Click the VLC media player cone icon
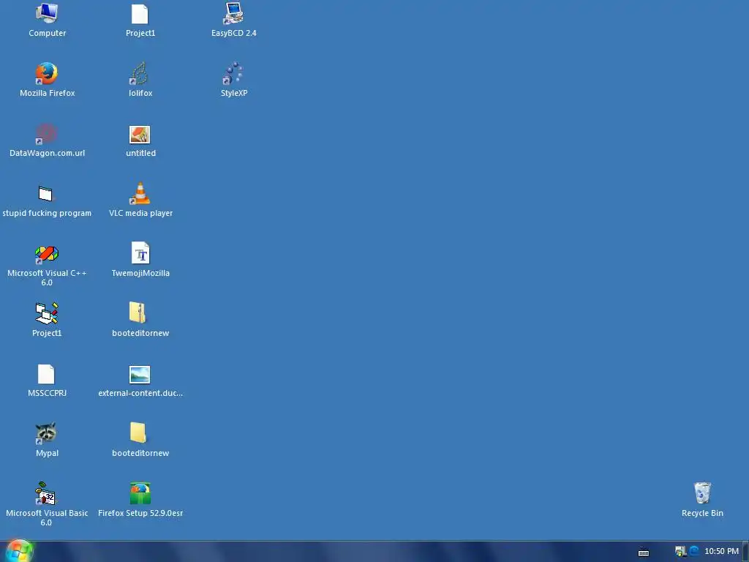The width and height of the screenshot is (749, 562). point(140,193)
